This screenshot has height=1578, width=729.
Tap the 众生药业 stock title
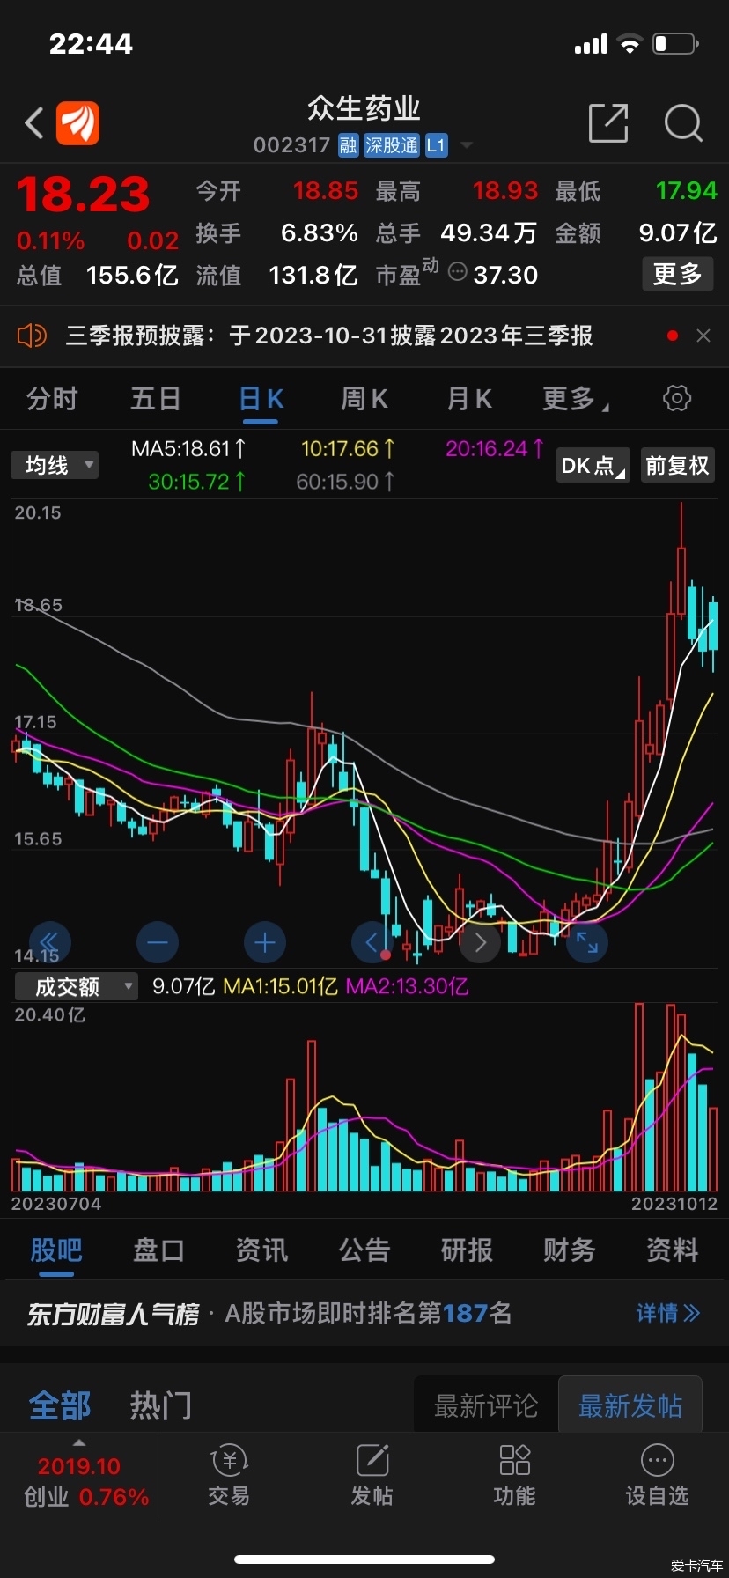click(364, 109)
